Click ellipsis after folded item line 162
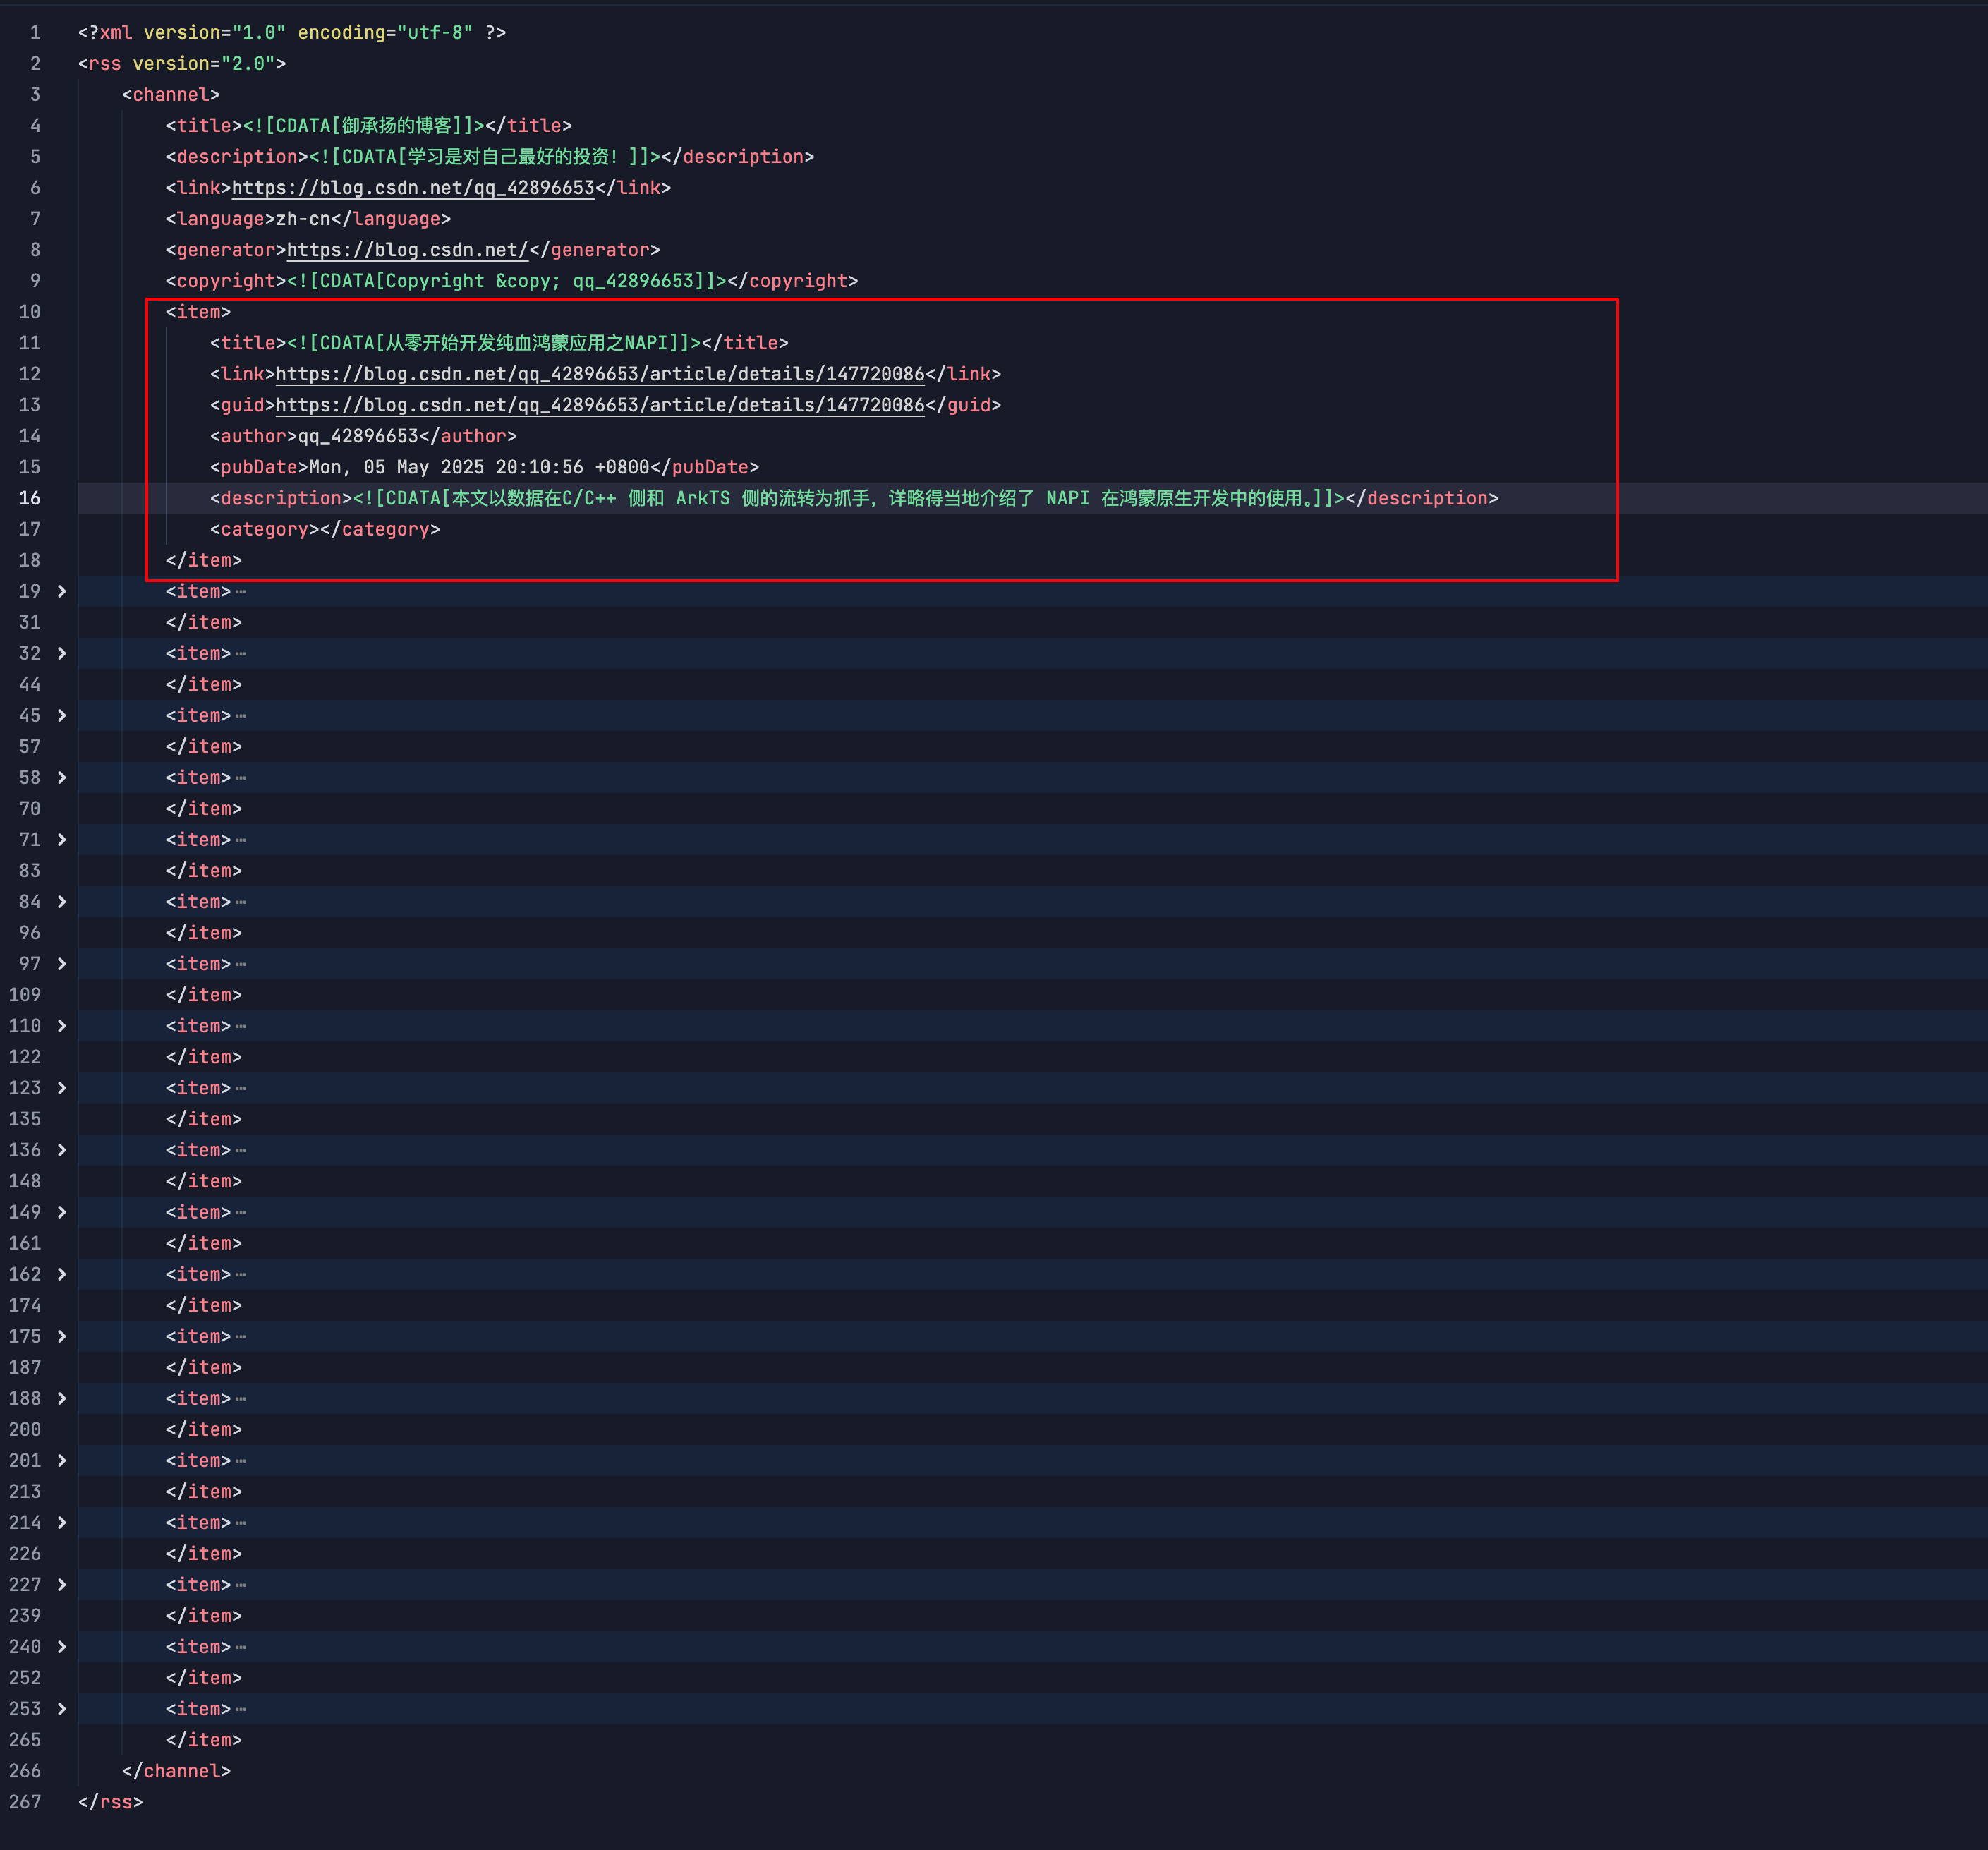 241,1275
